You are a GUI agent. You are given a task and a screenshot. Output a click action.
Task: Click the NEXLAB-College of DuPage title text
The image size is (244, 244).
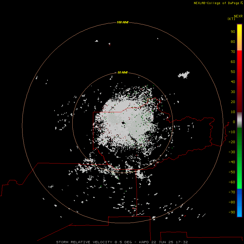pyautogui.click(x=218, y=3)
